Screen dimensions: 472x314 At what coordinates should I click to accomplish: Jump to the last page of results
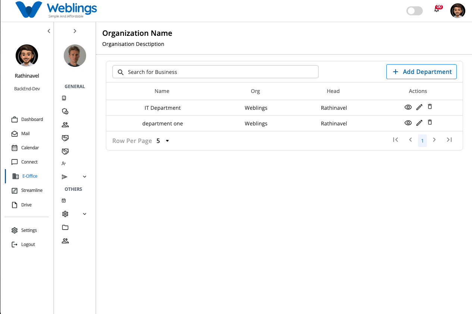pos(449,140)
